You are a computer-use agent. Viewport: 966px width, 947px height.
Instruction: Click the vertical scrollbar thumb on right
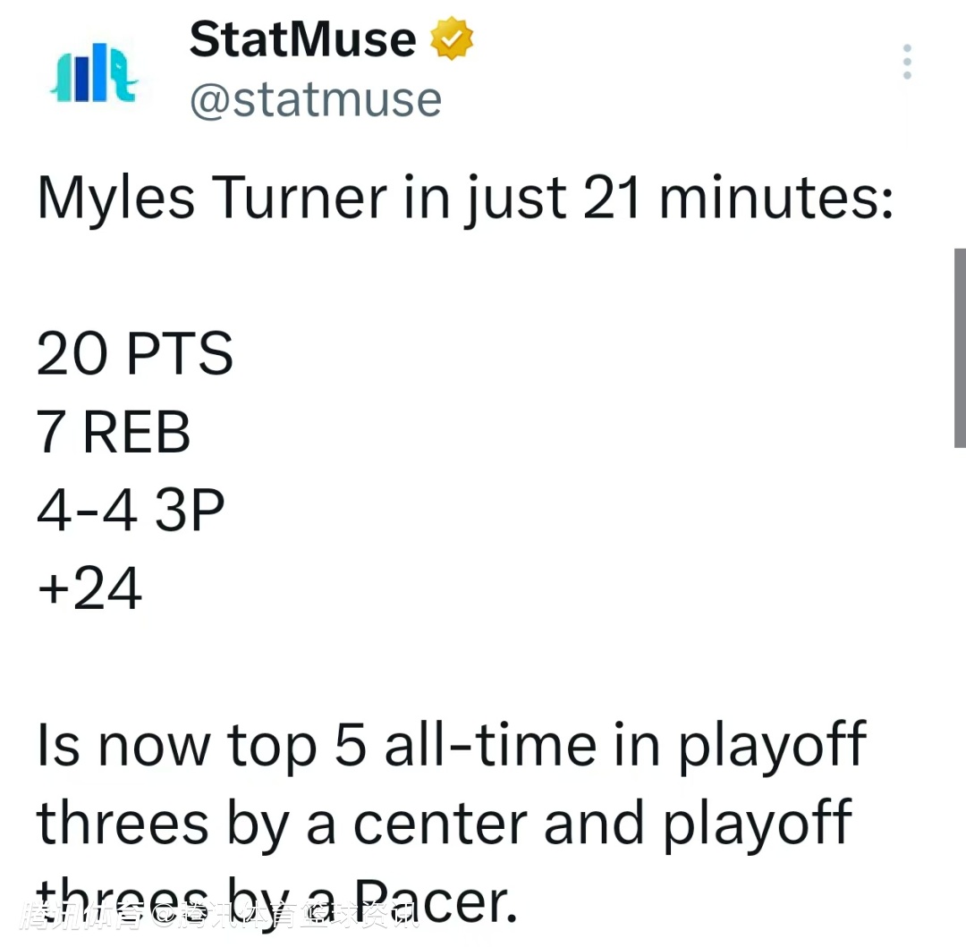(960, 348)
